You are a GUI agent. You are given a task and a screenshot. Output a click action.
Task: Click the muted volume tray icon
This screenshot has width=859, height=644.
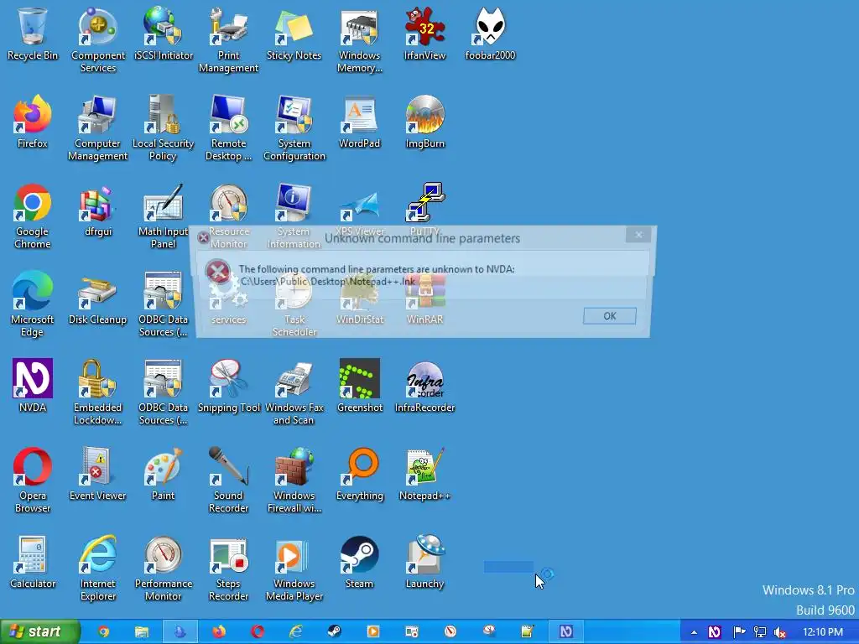click(781, 632)
